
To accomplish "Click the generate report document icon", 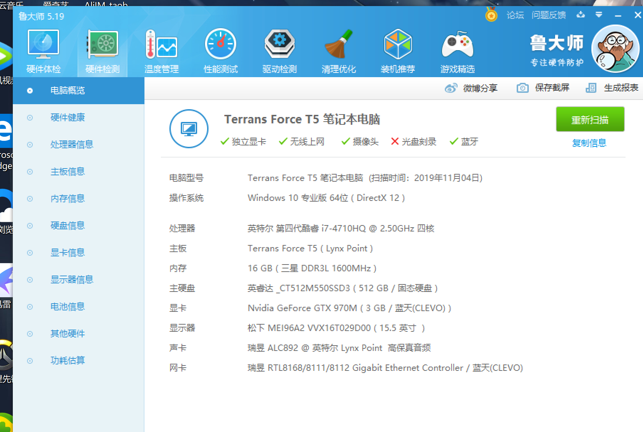I will tap(591, 88).
